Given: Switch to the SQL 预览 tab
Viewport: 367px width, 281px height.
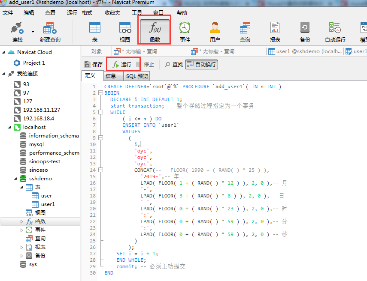Looking at the screenshot, I should [x=137, y=76].
